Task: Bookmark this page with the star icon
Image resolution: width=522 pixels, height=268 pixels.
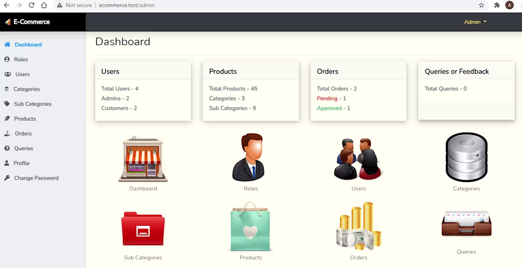Action: tap(481, 5)
